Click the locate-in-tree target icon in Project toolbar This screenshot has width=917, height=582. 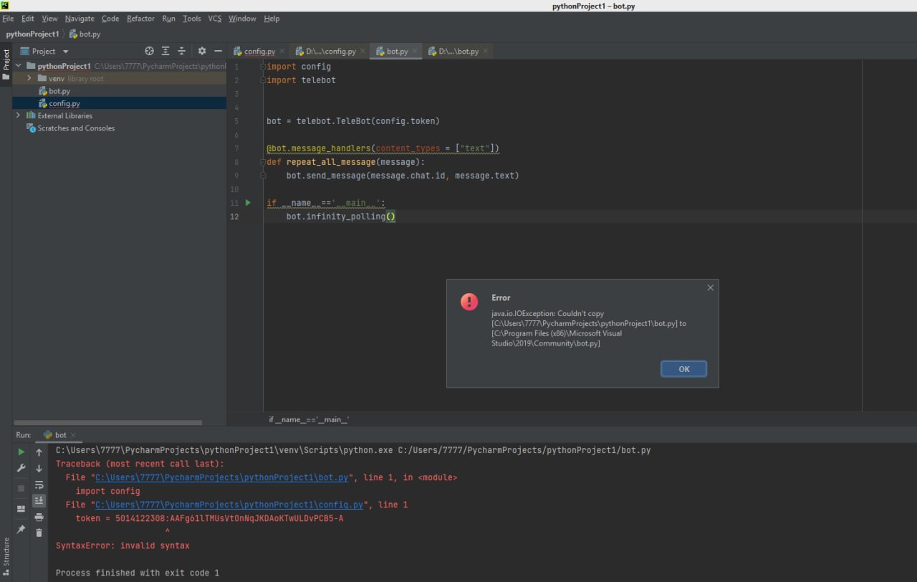(x=149, y=51)
